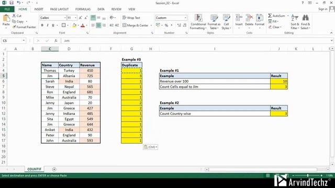335x188 pixels.
Task: Switch to the INSERT tab
Action: [39, 9]
